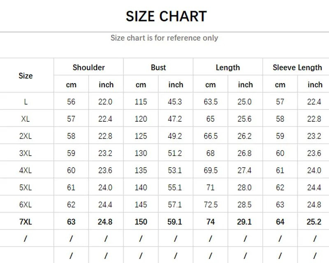Select the Shoulder column header
Viewport: 329px width, 263px height.
coord(88,67)
